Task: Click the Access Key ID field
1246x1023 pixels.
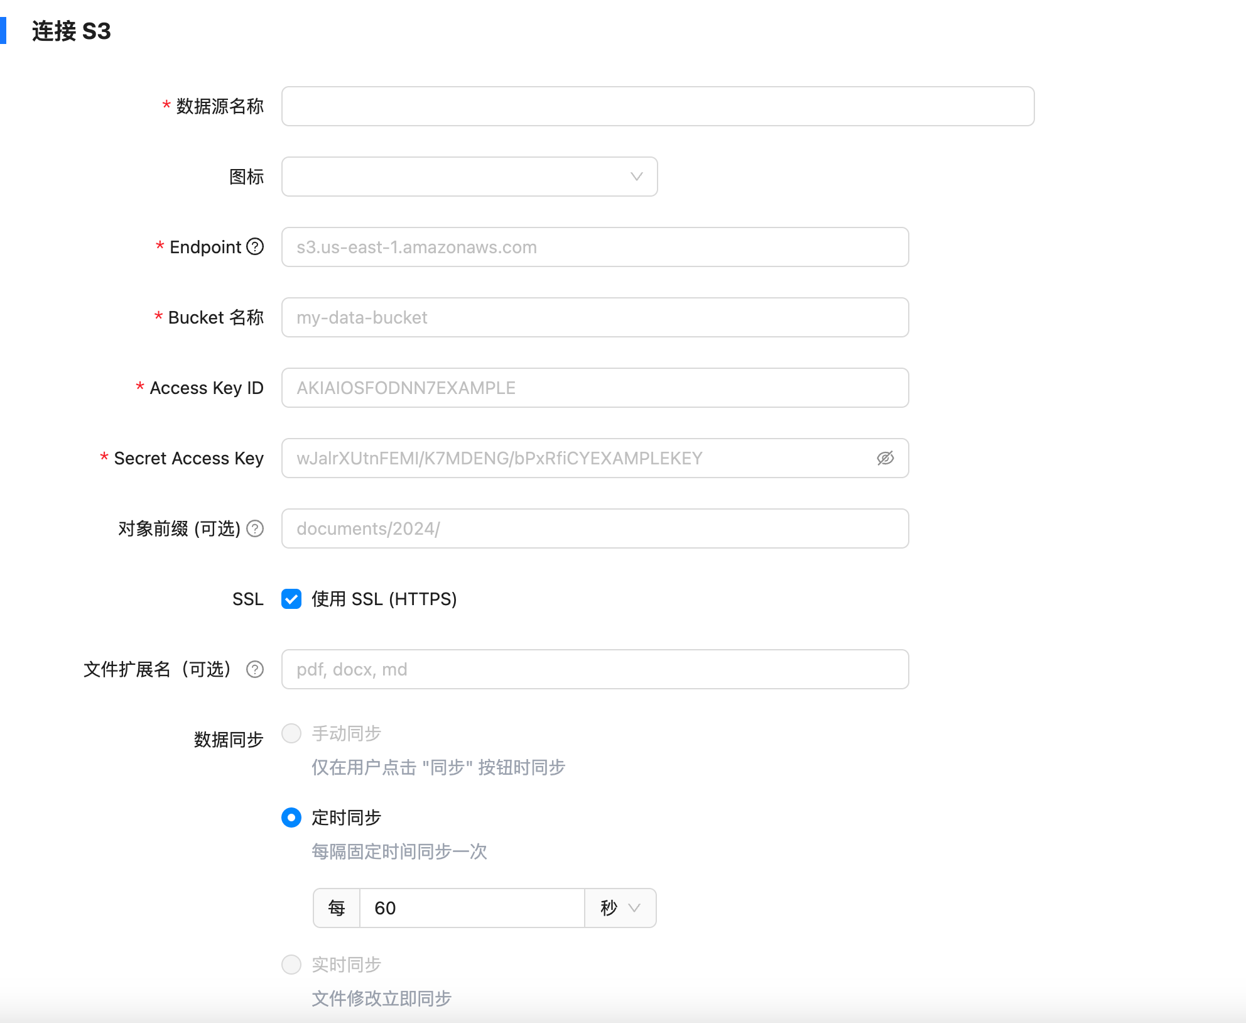Action: [x=595, y=388]
